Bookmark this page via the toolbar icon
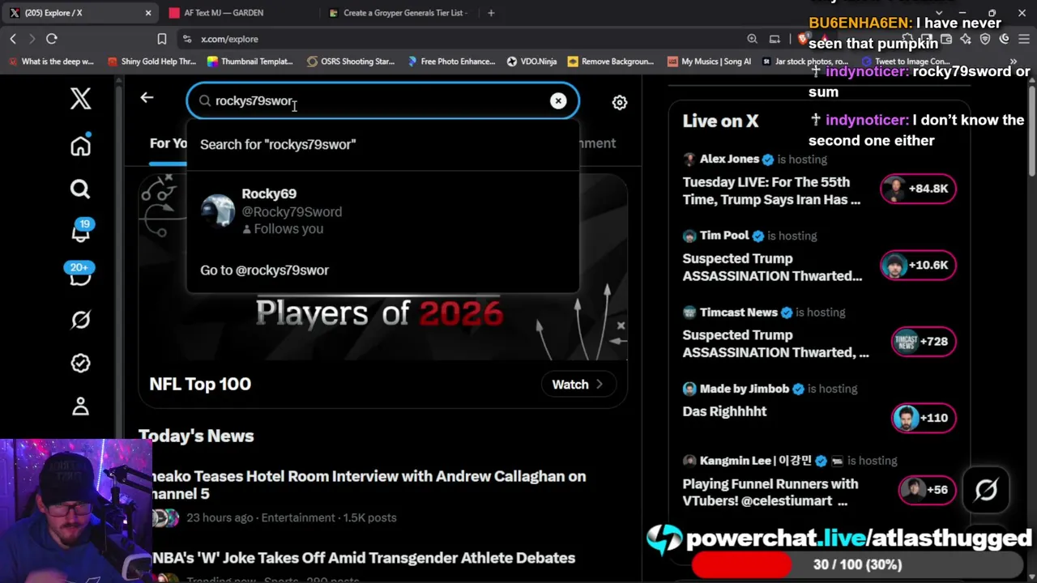This screenshot has width=1037, height=583. pyautogui.click(x=162, y=39)
